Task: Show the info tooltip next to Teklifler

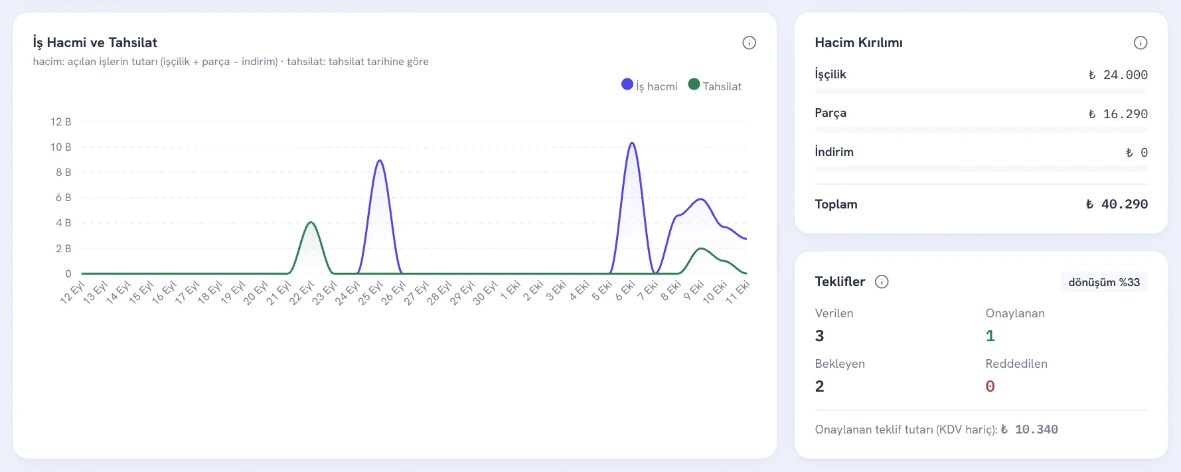Action: click(882, 281)
